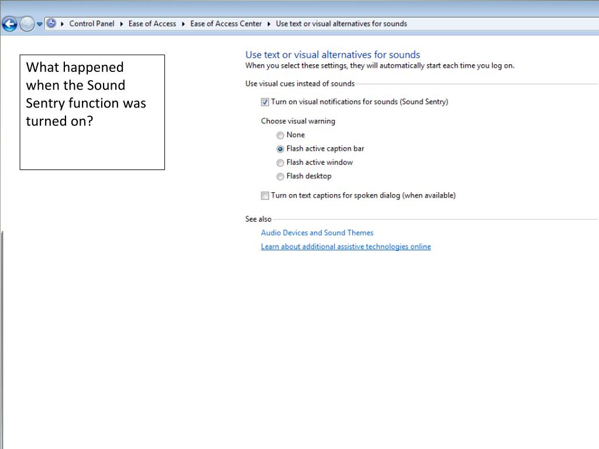Uncheck Sound Sentry visual notifications checkbox
Screen dimensions: 599x449
coord(265,102)
